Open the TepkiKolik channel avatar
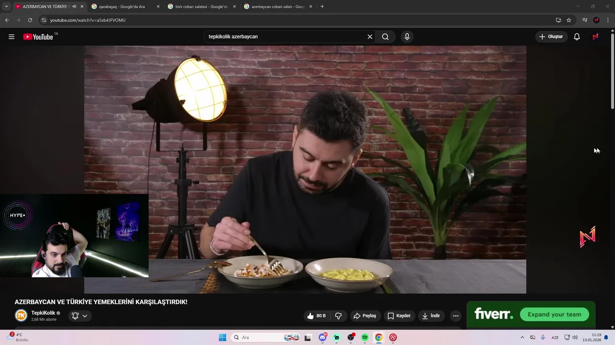Viewport: 615px width, 345px height. pyautogui.click(x=21, y=315)
